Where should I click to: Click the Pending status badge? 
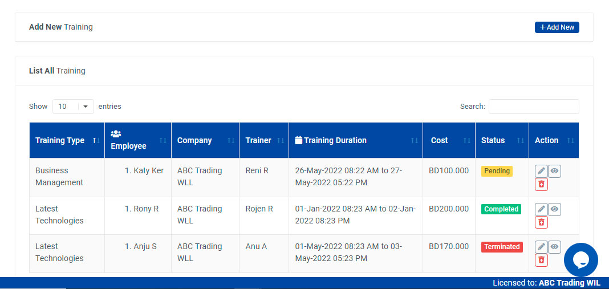pos(497,171)
